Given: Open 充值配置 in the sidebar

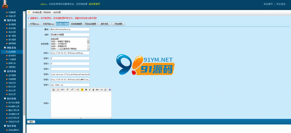Looking at the screenshot, I should pos(12,12).
